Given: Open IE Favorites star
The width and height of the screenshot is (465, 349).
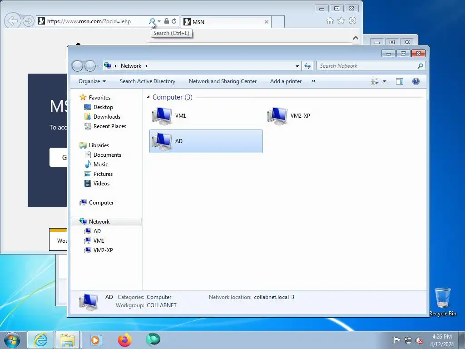Looking at the screenshot, I should 341,21.
